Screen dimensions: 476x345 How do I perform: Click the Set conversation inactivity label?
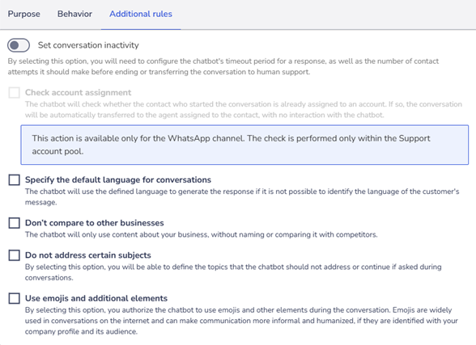coord(88,45)
